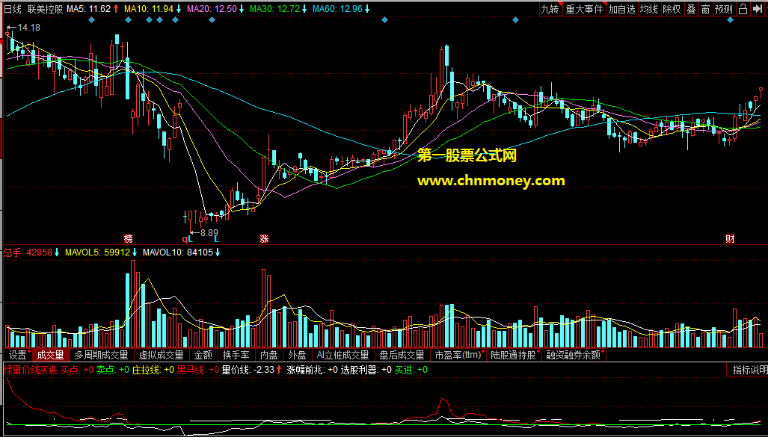Switch to 虚拟成交量 tab
This screenshot has height=437, width=768.
(161, 356)
